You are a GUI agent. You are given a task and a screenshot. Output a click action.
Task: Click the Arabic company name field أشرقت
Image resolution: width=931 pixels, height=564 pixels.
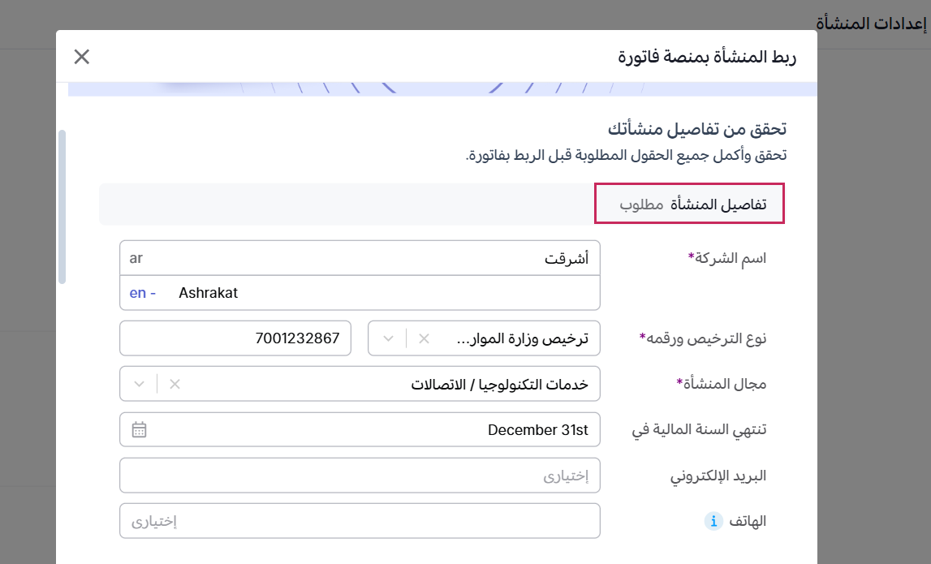(365, 258)
